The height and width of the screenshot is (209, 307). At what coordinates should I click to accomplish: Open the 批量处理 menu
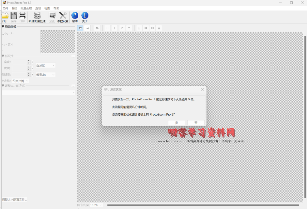[x=26, y=8]
